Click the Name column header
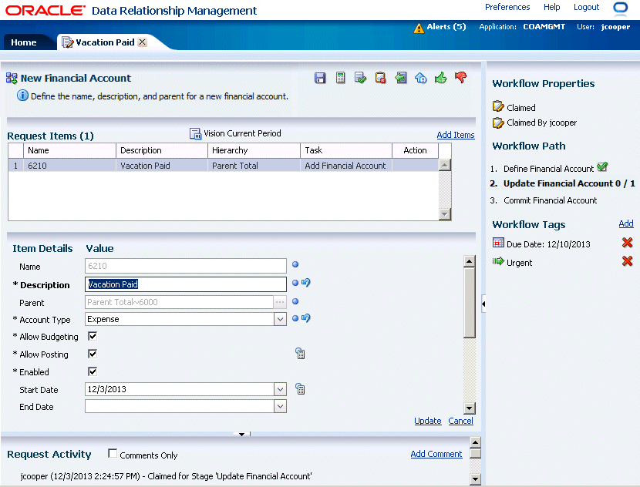Screen dimensions: 640x487 point(70,150)
